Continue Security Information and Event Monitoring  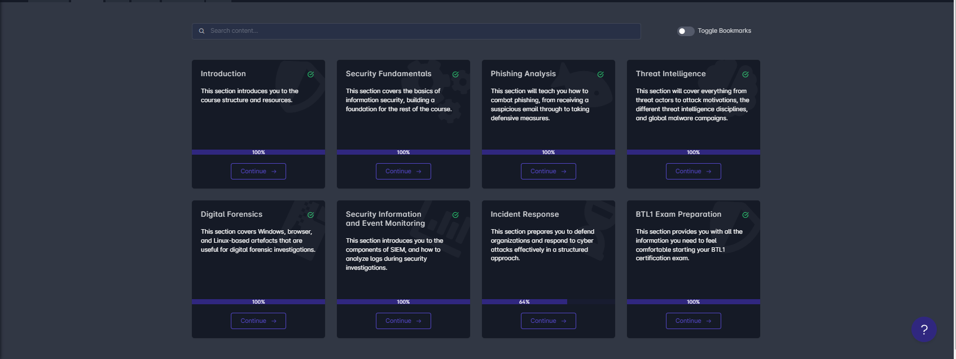click(x=404, y=321)
